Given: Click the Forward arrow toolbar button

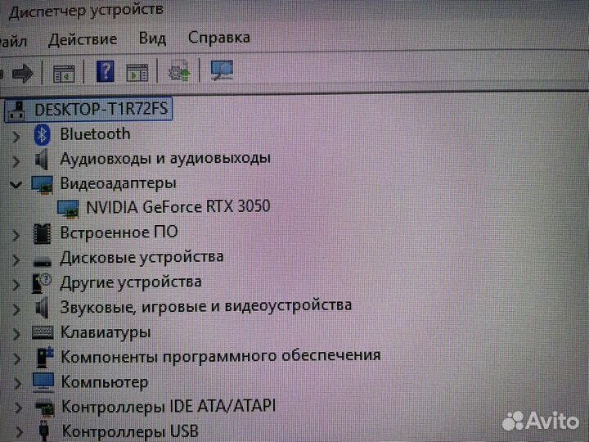Looking at the screenshot, I should [23, 73].
